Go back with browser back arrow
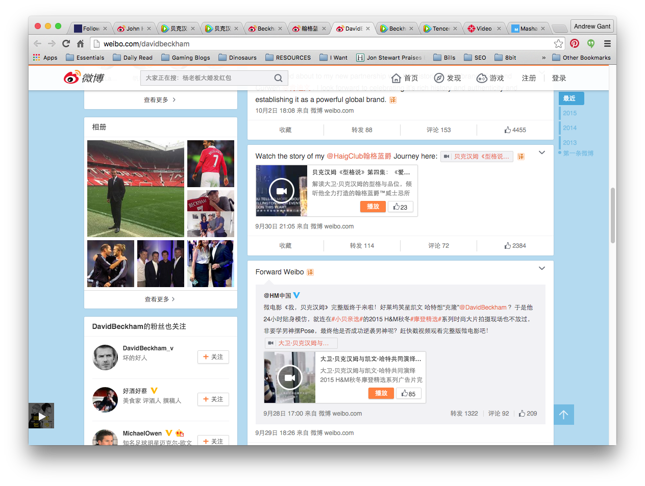This screenshot has height=486, width=645. pos(37,43)
